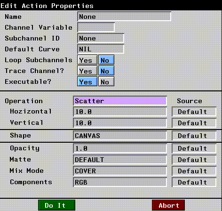
Task: Set Loop Subchannels to Yes
Action: tap(87, 60)
